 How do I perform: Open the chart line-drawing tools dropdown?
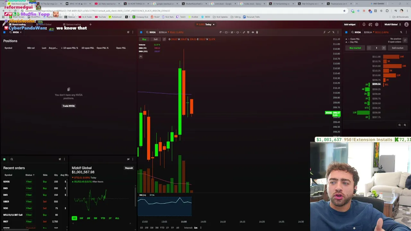[x=221, y=32]
